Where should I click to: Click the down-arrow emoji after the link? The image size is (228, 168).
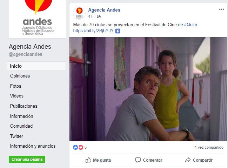(118, 31)
